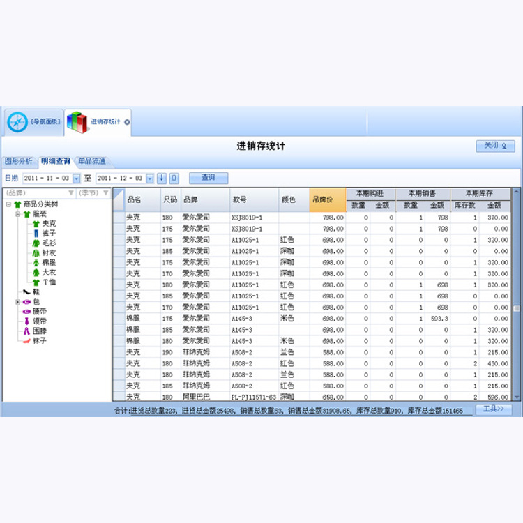Click the parentheses button next to date range
The image size is (523, 523).
[174, 178]
